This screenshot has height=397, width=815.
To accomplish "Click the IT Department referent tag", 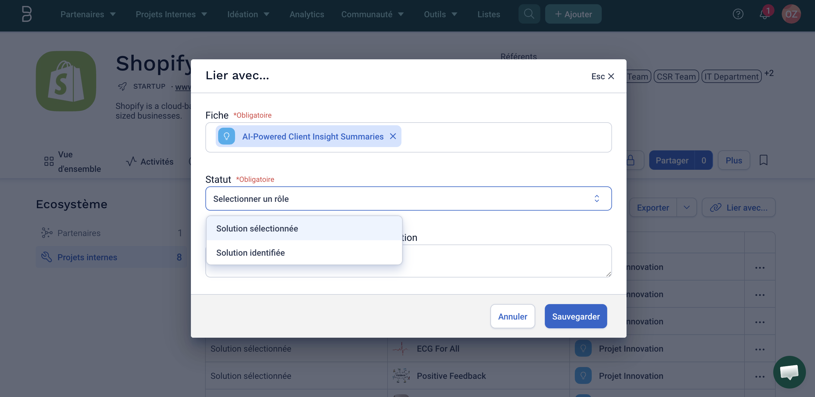I will [732, 77].
